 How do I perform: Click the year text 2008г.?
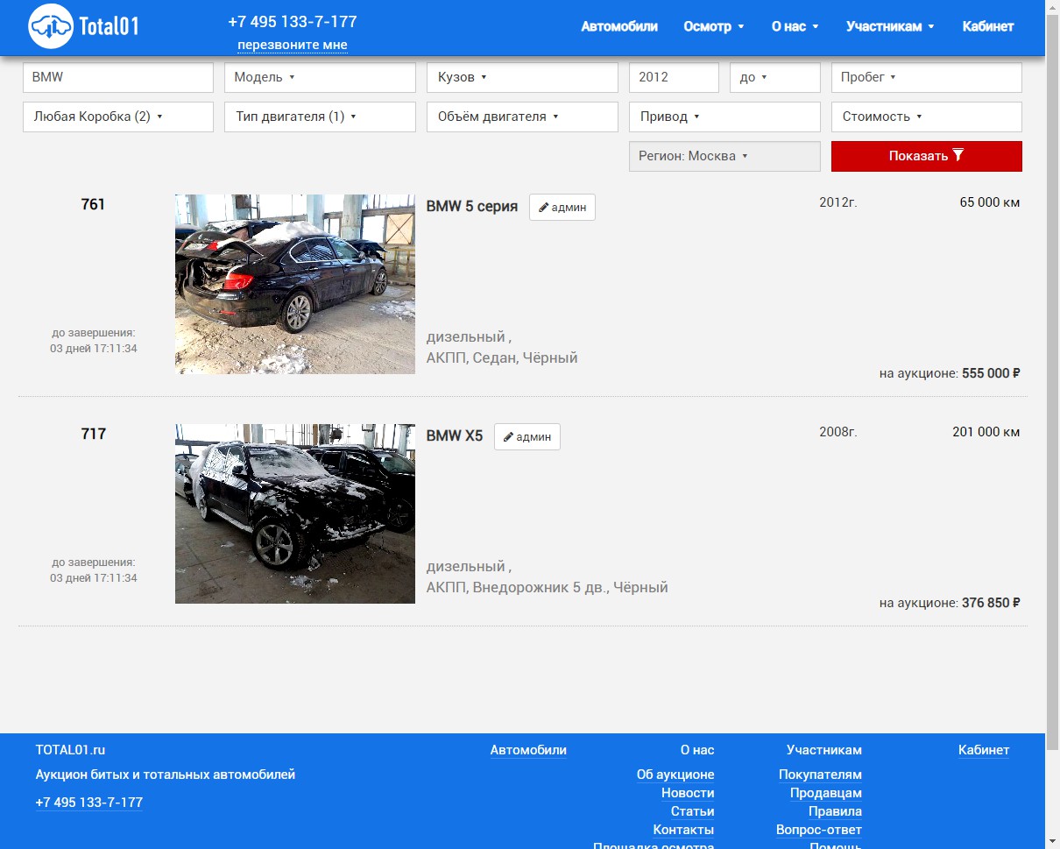click(x=838, y=432)
